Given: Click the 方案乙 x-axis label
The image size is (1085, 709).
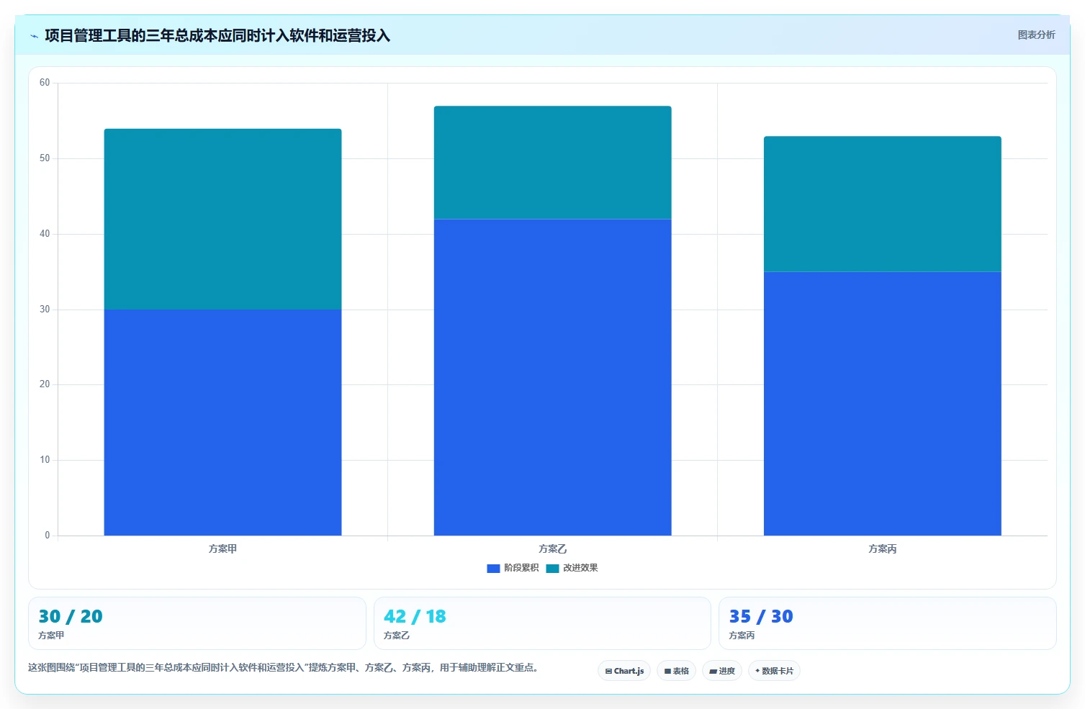Looking at the screenshot, I should pyautogui.click(x=552, y=548).
